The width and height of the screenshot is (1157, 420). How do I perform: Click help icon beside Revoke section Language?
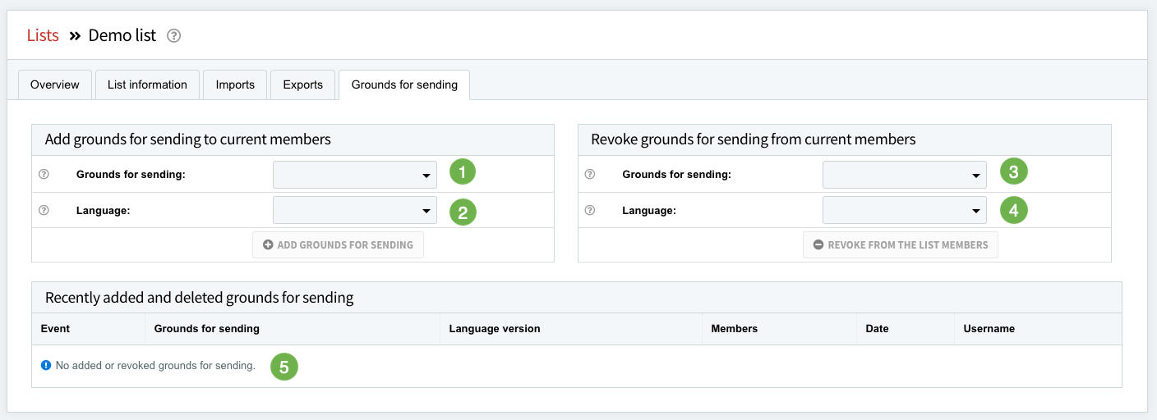pyautogui.click(x=589, y=210)
